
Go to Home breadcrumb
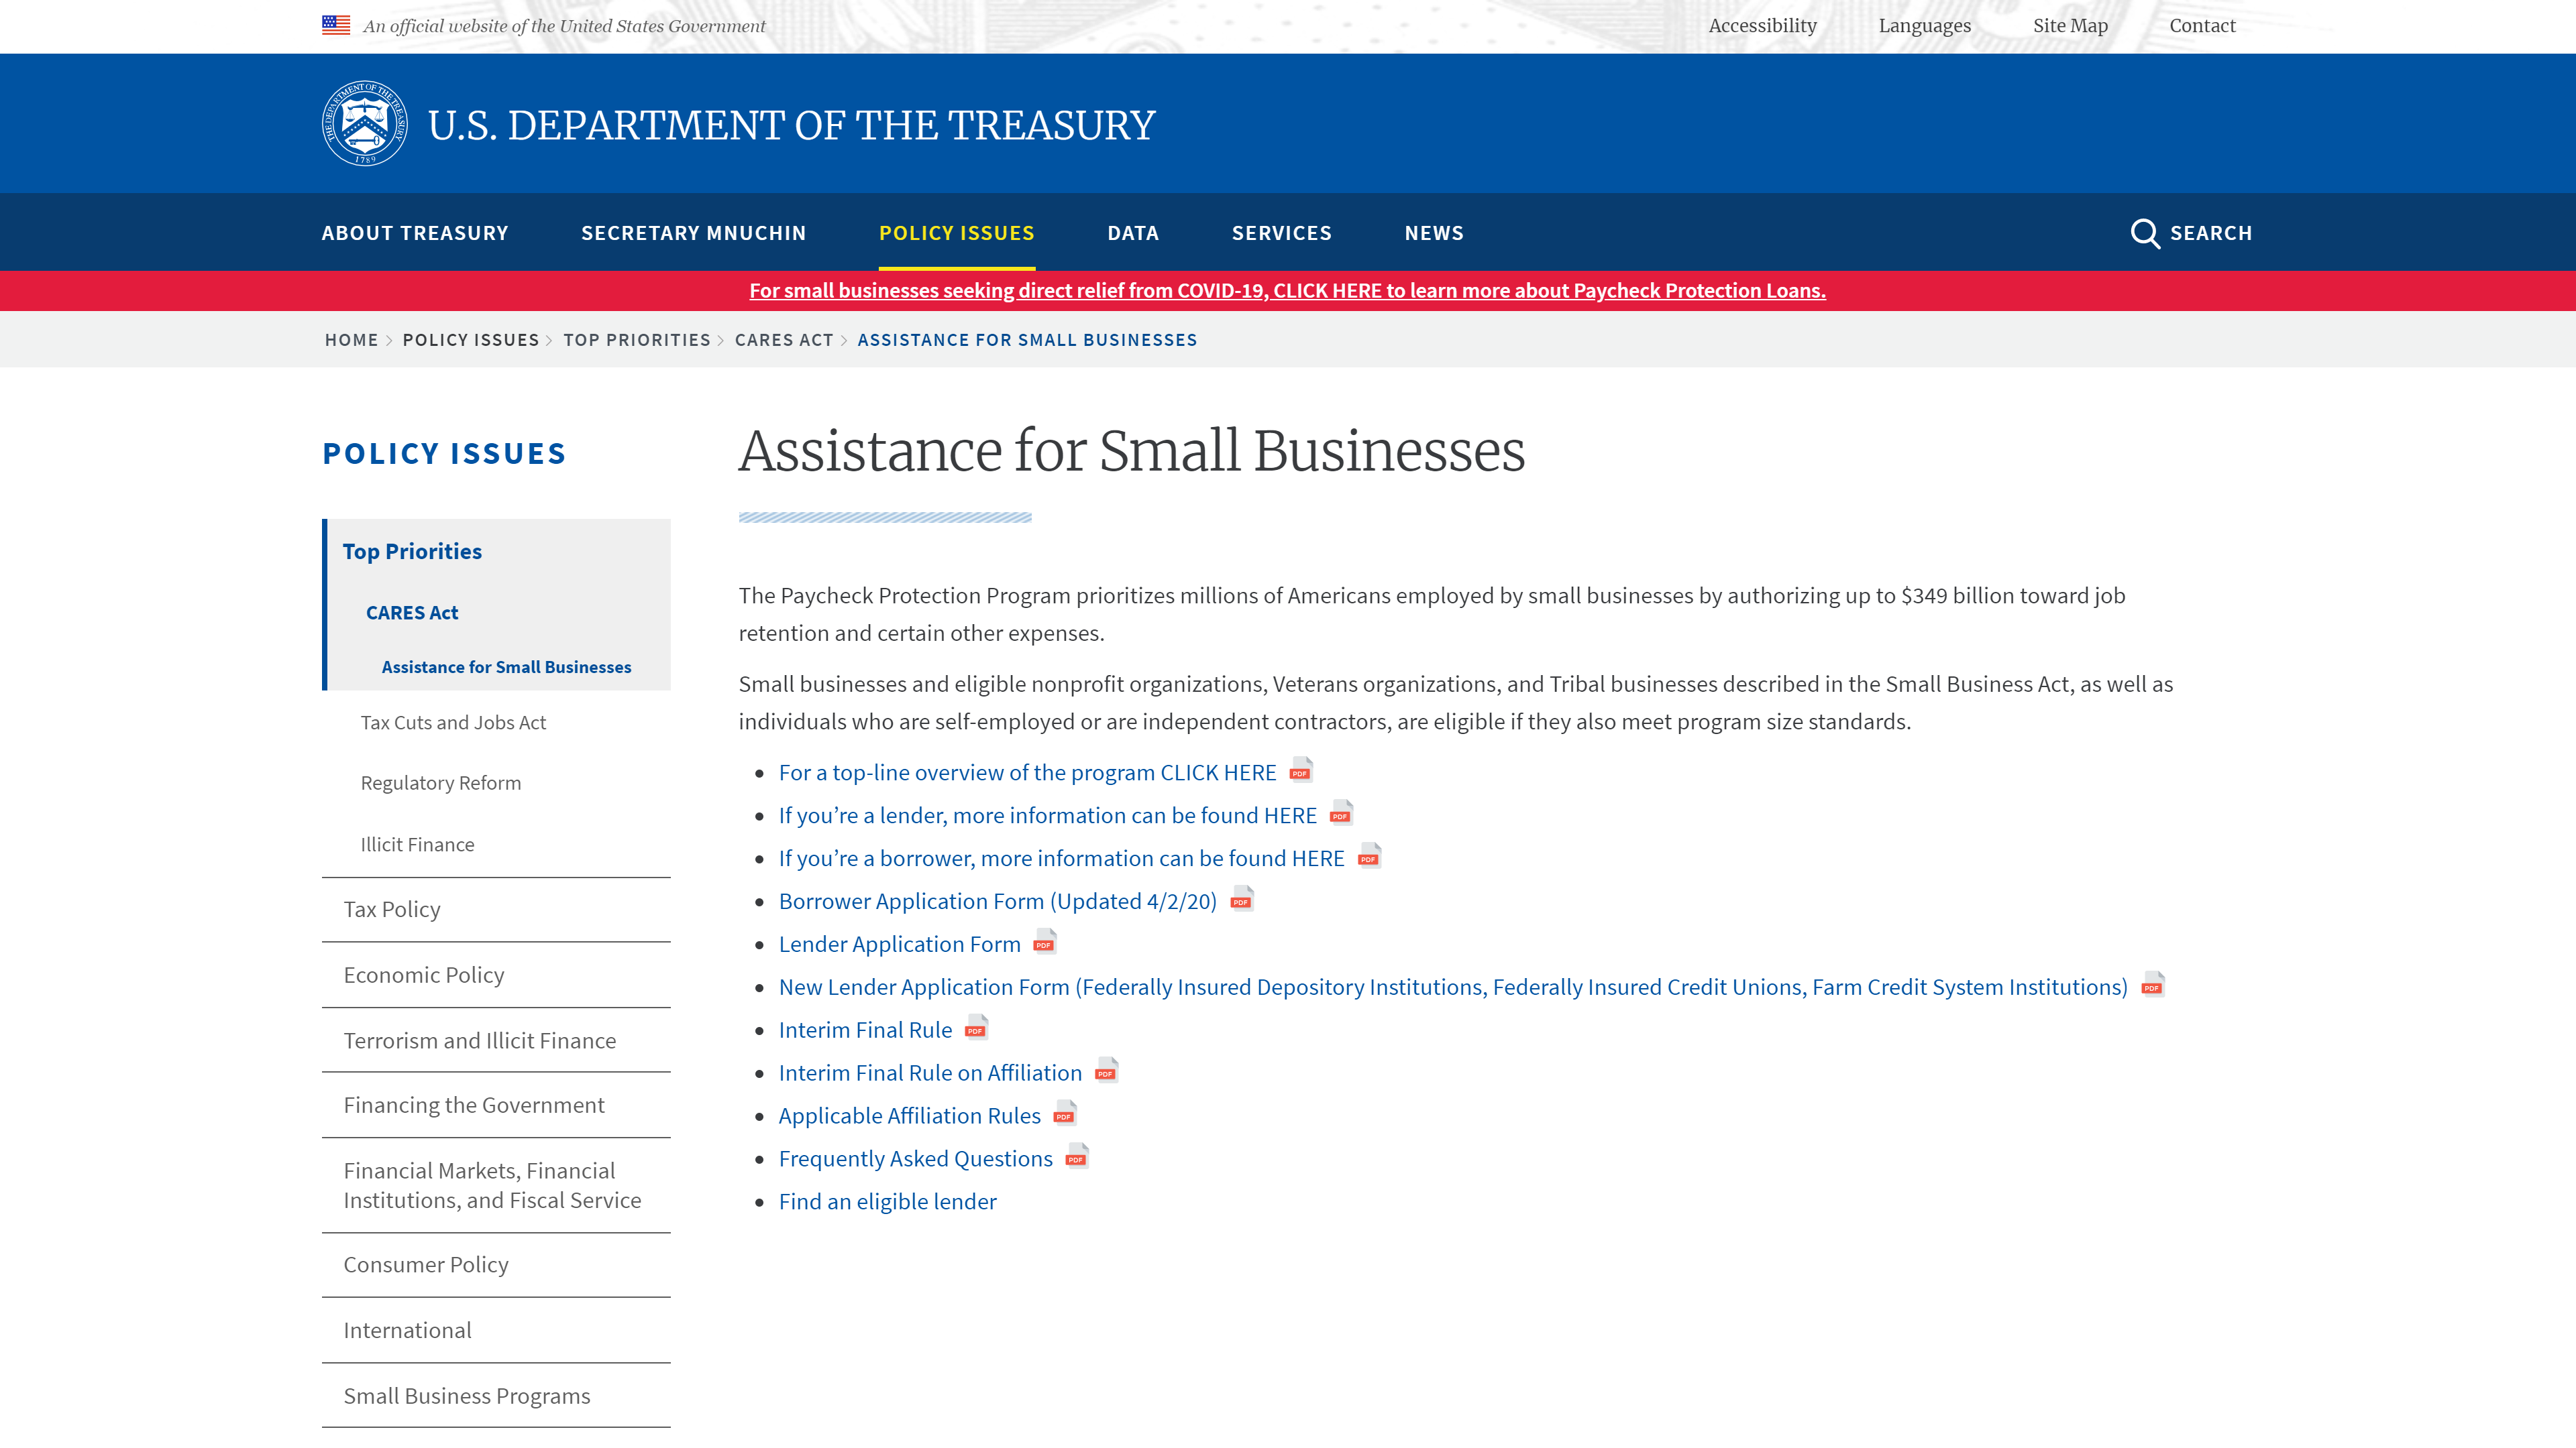coord(351,340)
